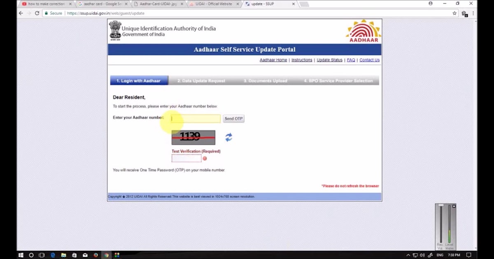Open File Explorer from the taskbar
494x259 pixels.
click(63, 255)
